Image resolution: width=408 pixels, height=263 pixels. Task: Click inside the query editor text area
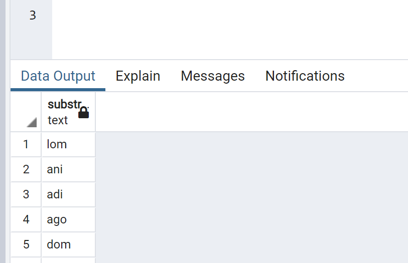point(230,30)
